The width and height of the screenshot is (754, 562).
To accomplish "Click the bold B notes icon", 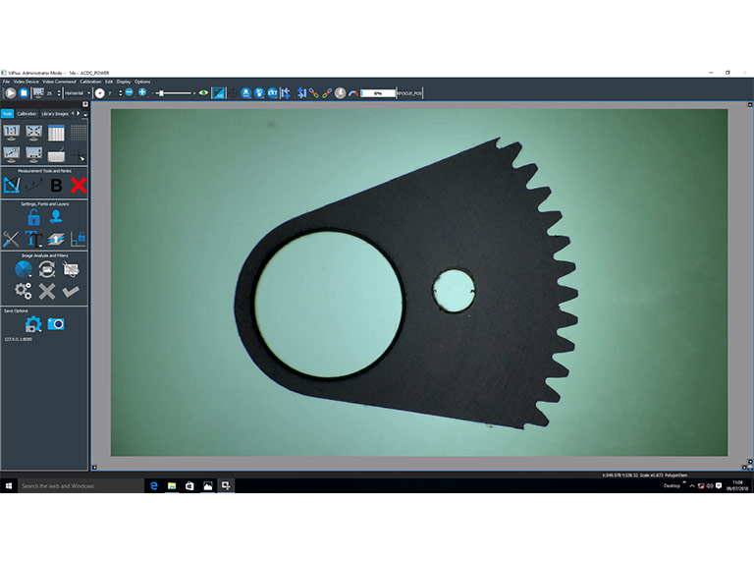I will (56, 185).
